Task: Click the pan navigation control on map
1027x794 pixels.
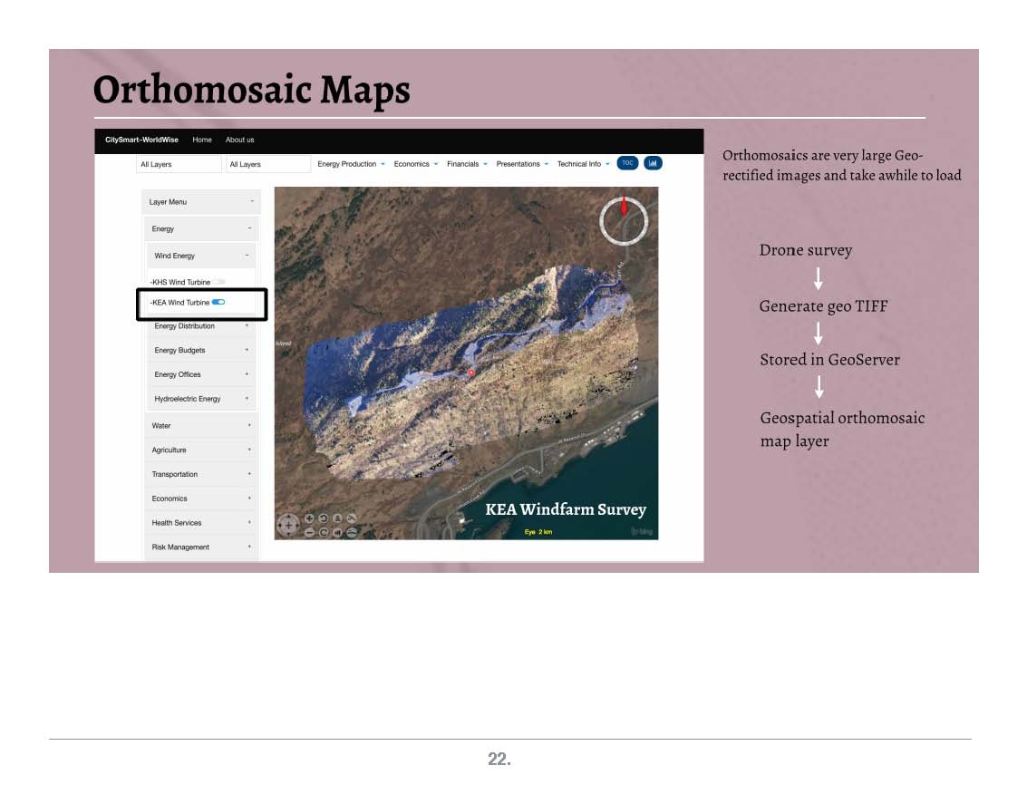Action: tap(287, 525)
